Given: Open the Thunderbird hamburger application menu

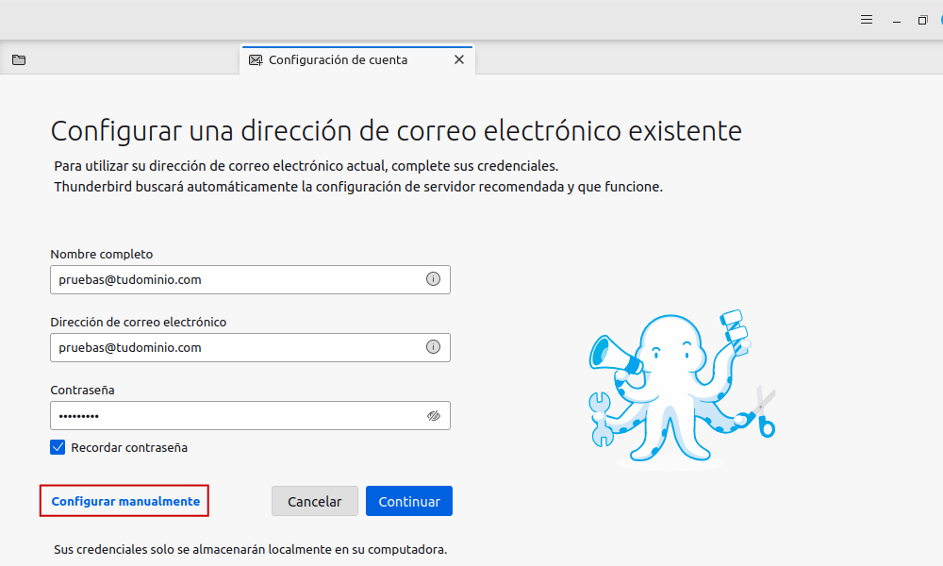Looking at the screenshot, I should pyautogui.click(x=867, y=20).
